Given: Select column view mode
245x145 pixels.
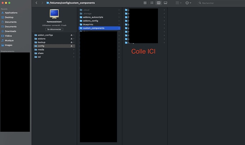Looking at the screenshot, I should 159,3.
